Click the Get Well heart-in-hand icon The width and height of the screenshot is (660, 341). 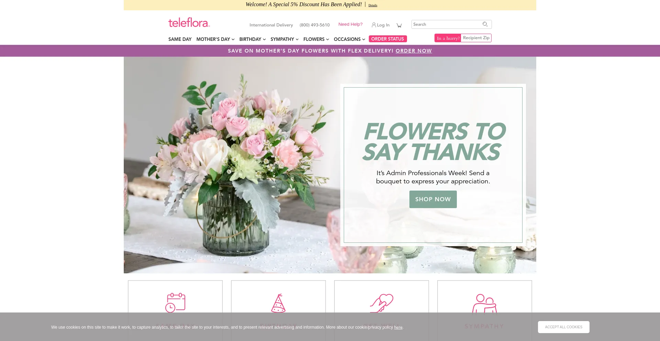click(x=382, y=303)
